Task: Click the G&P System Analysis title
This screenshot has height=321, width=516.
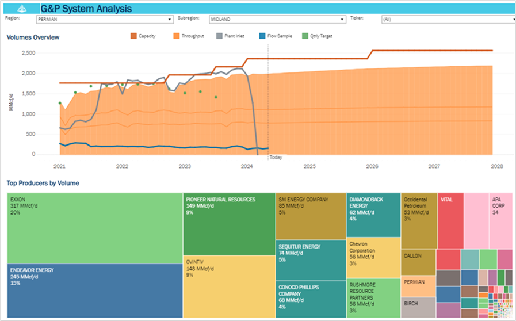Action: 86,9
